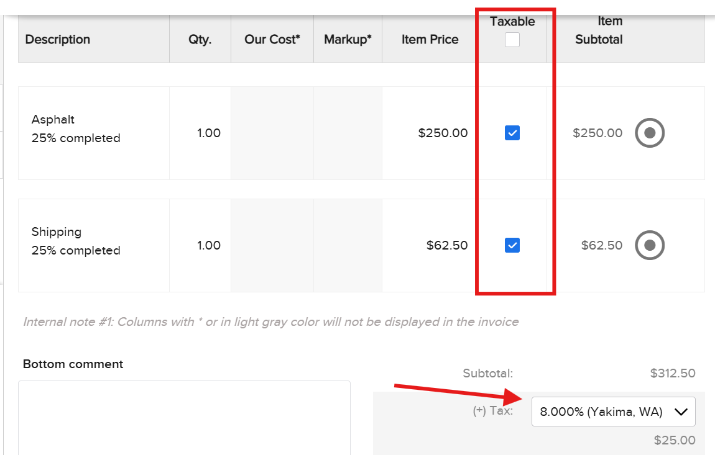The height and width of the screenshot is (455, 715).
Task: Click the chevron inside the tax dropdown
Action: coord(681,411)
